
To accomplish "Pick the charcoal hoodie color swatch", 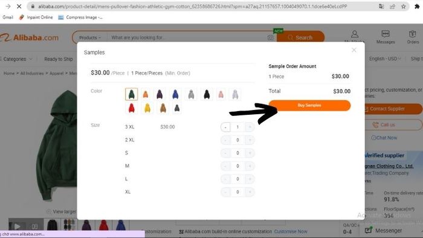I will pos(177,108).
